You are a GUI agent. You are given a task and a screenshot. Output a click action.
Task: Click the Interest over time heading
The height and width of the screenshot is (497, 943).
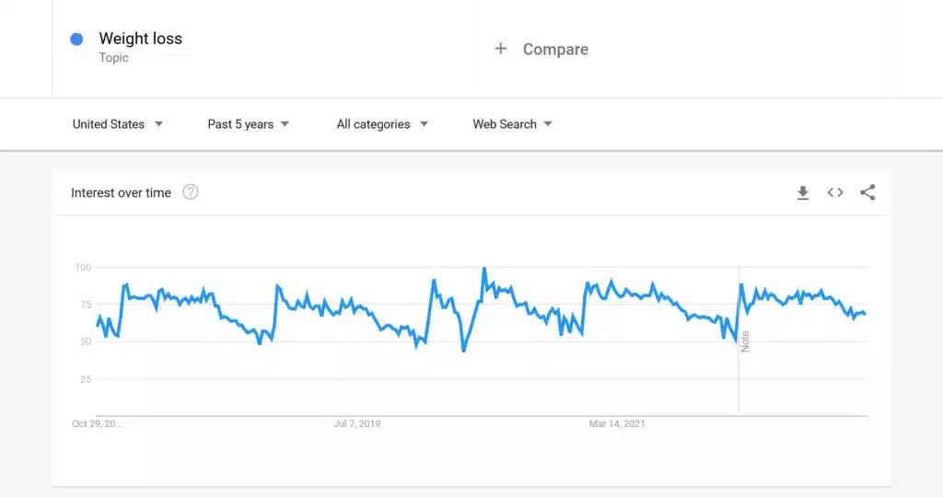tap(121, 193)
